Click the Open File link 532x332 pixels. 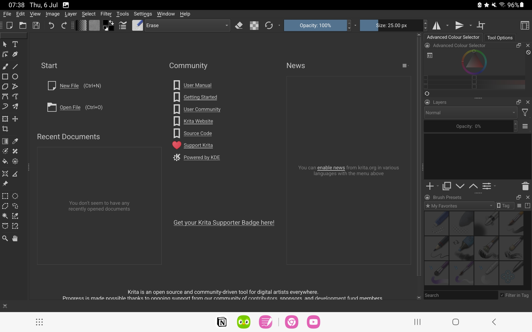point(70,107)
